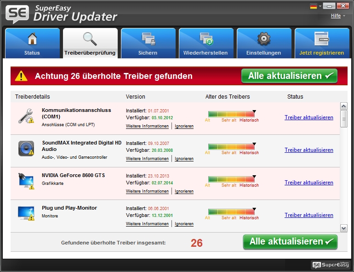The height and width of the screenshot is (272, 354).
Task: Click the magnifying glass Treiberüberprüfung icon
Action: click(x=90, y=39)
